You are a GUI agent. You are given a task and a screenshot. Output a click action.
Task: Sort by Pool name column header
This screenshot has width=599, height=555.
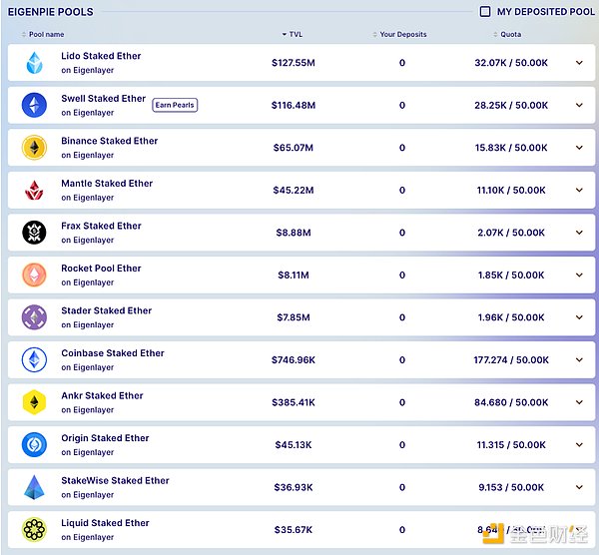(x=48, y=35)
